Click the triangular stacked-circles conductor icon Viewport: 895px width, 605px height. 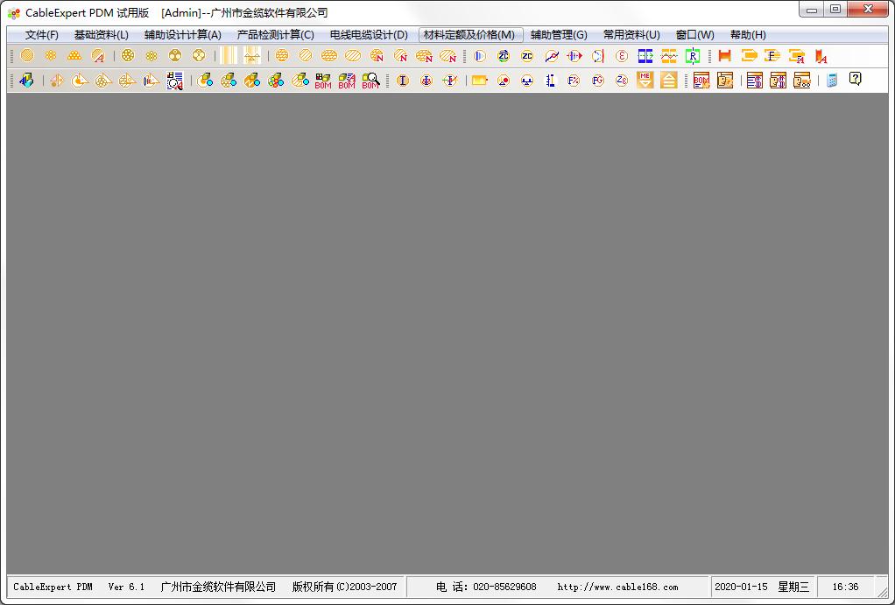[x=74, y=56]
